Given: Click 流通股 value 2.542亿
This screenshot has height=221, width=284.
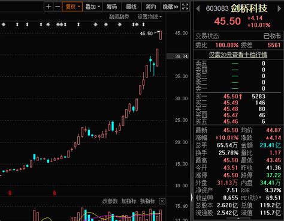Looking at the screenshot, I should tap(228, 213).
